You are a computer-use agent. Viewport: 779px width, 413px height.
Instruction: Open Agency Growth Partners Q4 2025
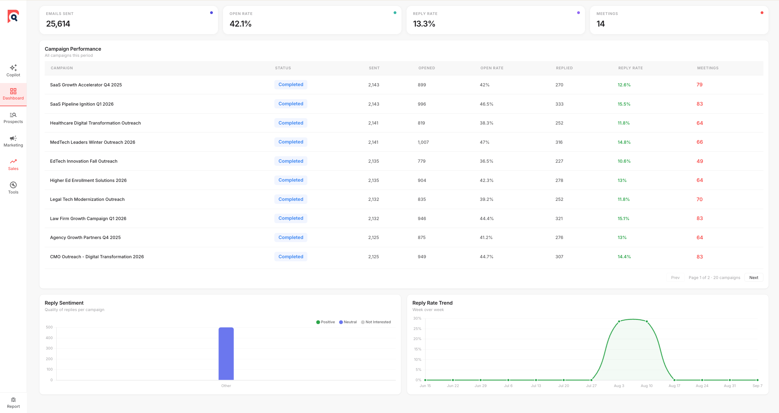click(x=85, y=237)
